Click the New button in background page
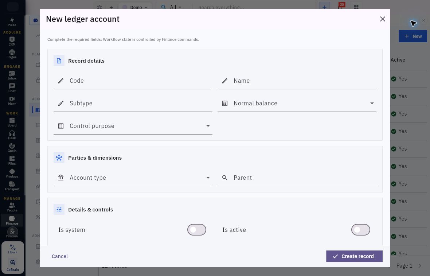The image size is (430, 276). 413,36
